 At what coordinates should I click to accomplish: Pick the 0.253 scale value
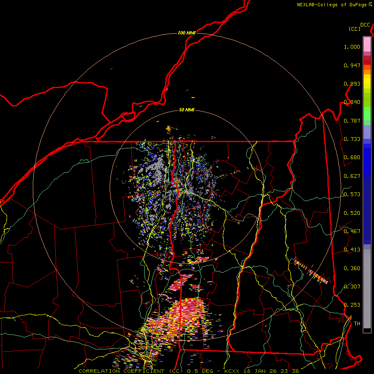pyautogui.click(x=352, y=305)
